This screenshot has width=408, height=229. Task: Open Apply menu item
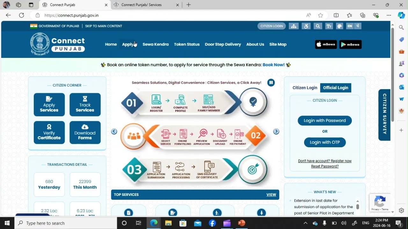coord(128,45)
